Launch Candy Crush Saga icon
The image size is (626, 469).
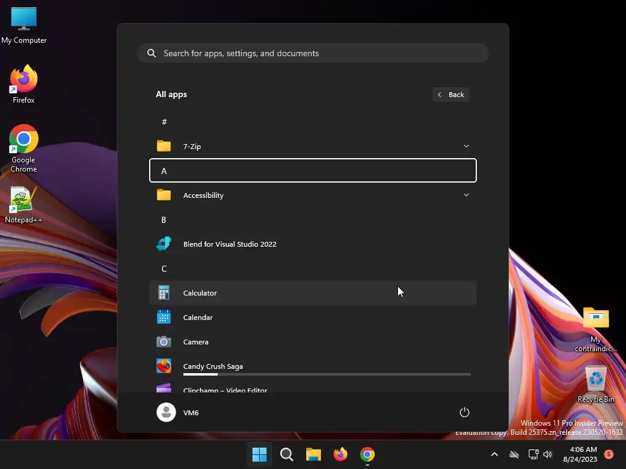point(164,366)
